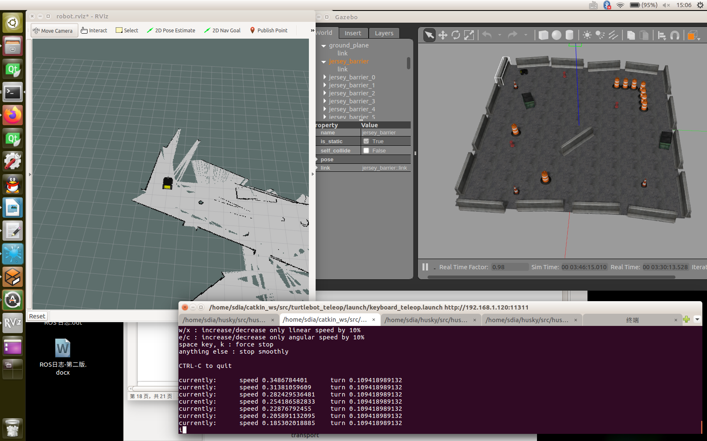This screenshot has height=441, width=707.
Task: Expand the pose property row
Action: [x=317, y=160]
